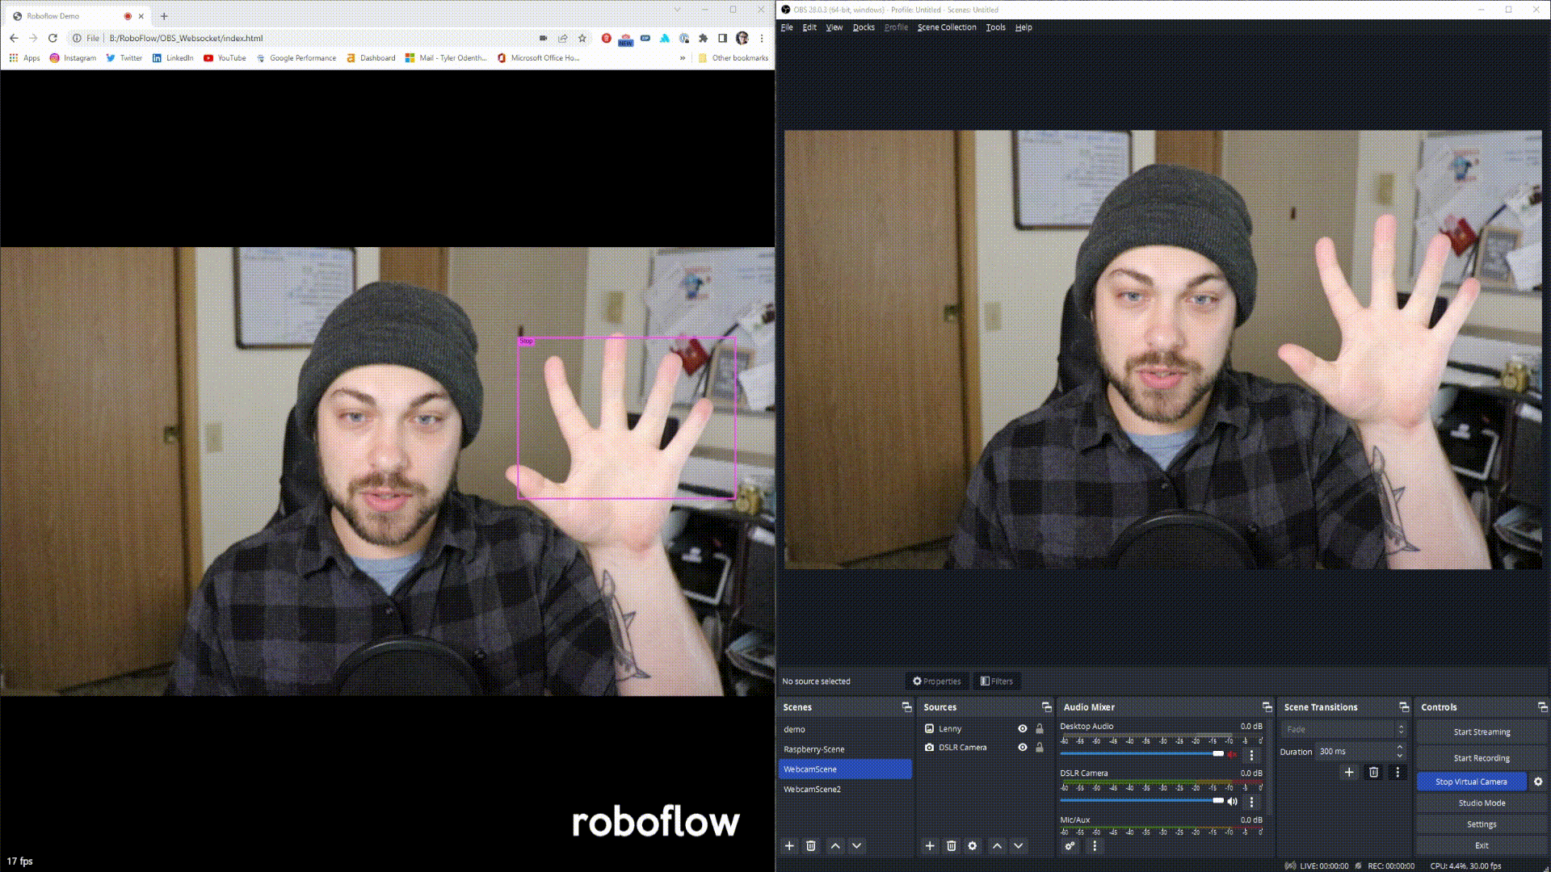Image resolution: width=1551 pixels, height=872 pixels.
Task: Open DSLR Camera audio options menu dots
Action: [x=1251, y=802]
